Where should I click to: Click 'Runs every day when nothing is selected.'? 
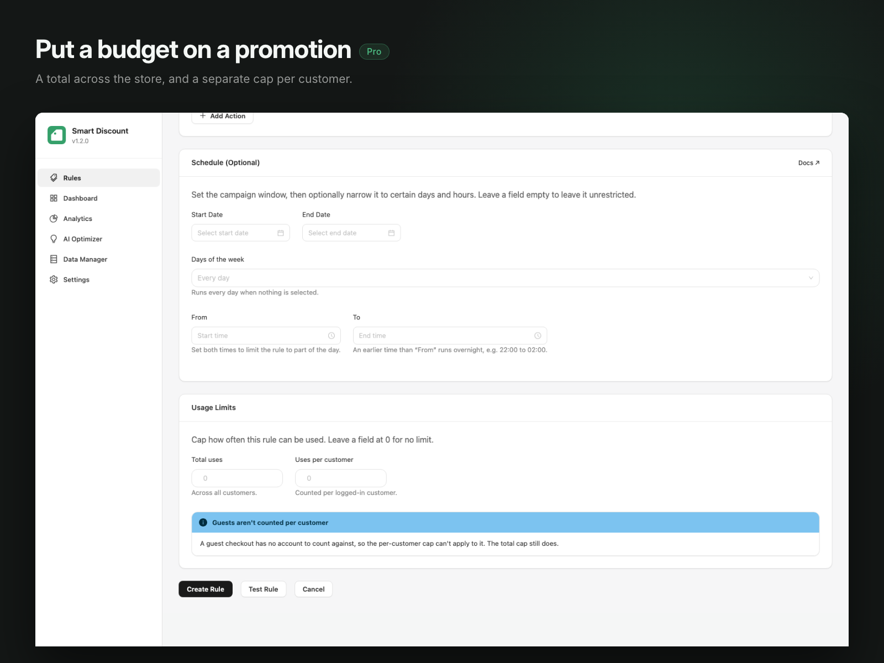pyautogui.click(x=255, y=292)
